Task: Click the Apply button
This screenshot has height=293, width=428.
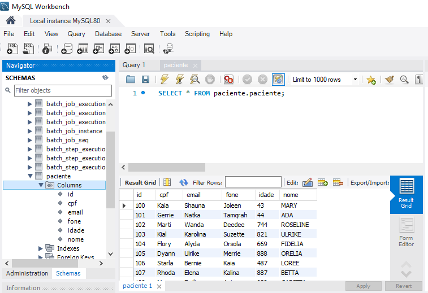Action: 364,286
